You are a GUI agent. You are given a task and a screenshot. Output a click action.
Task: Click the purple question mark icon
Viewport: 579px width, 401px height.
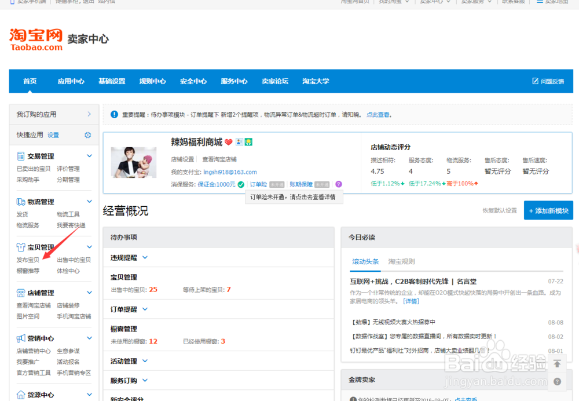[x=339, y=184]
